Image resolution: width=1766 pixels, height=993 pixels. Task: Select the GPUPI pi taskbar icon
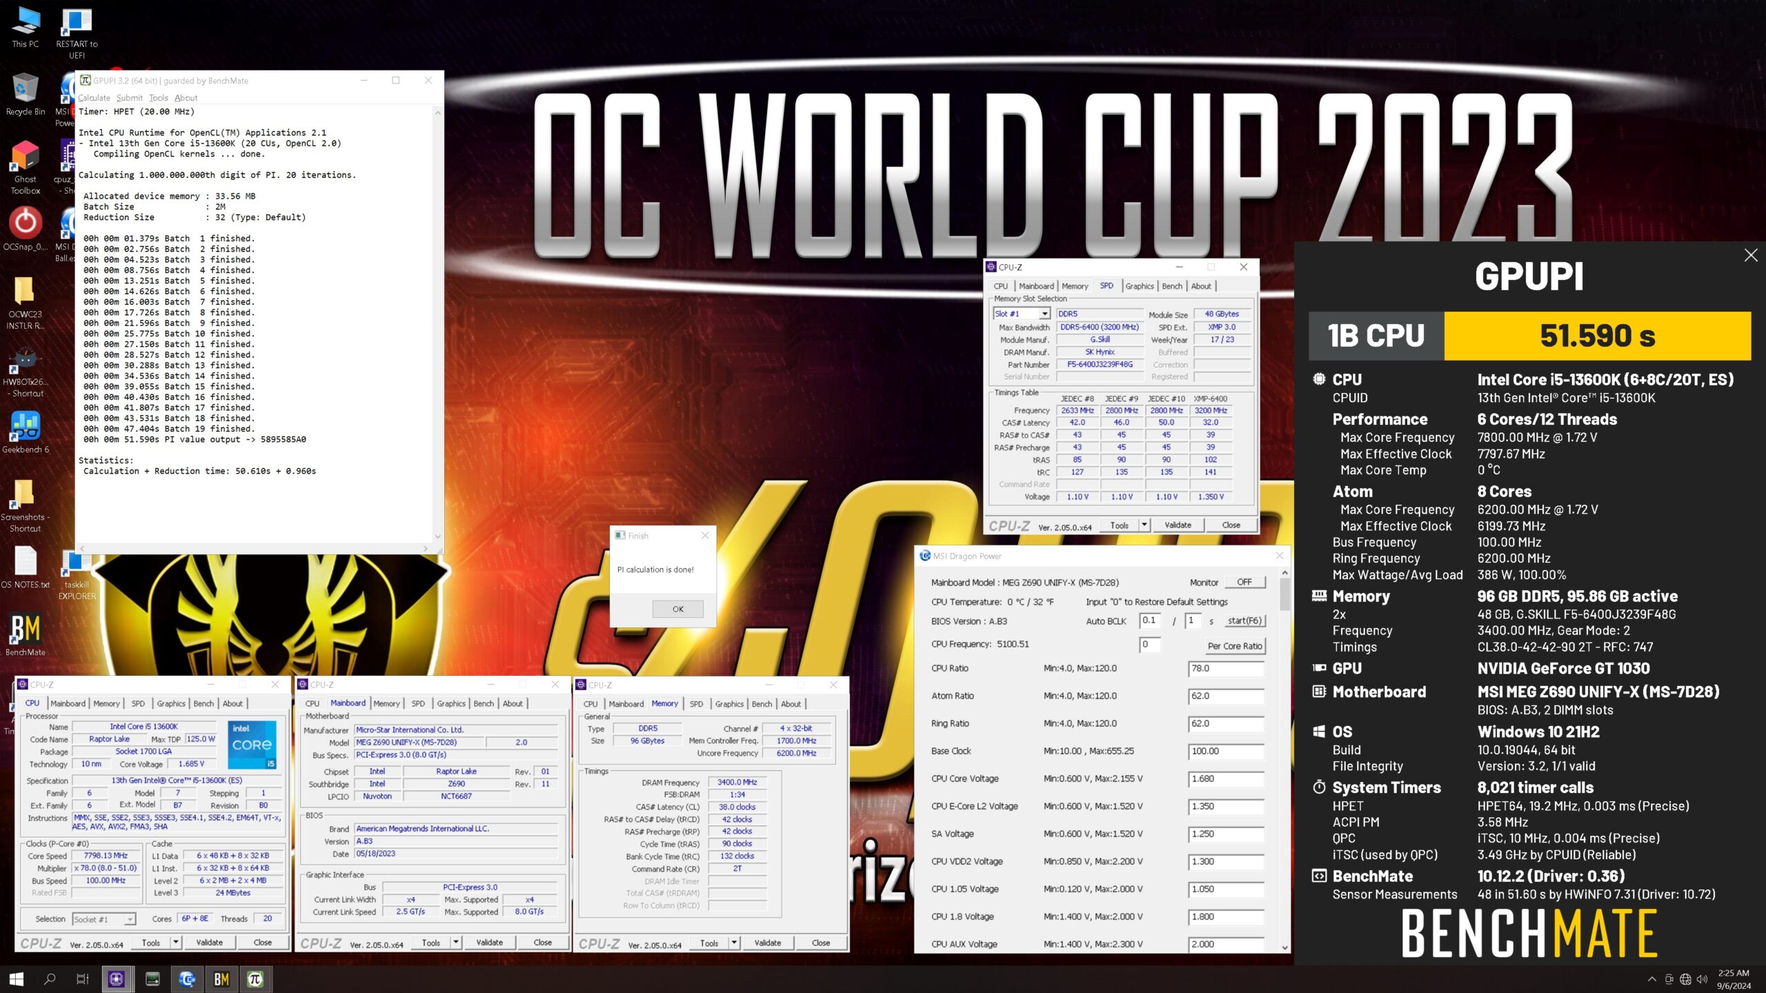[x=255, y=979]
